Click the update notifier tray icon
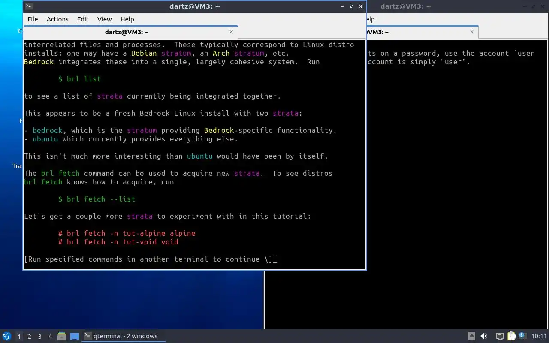The height and width of the screenshot is (343, 549). 522,336
